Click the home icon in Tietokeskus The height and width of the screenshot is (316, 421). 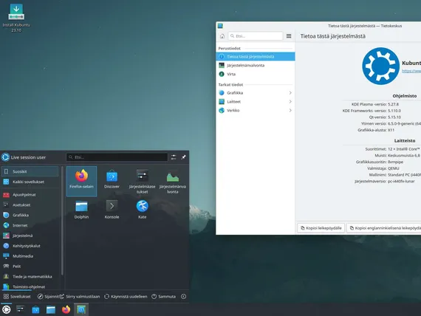(222, 36)
